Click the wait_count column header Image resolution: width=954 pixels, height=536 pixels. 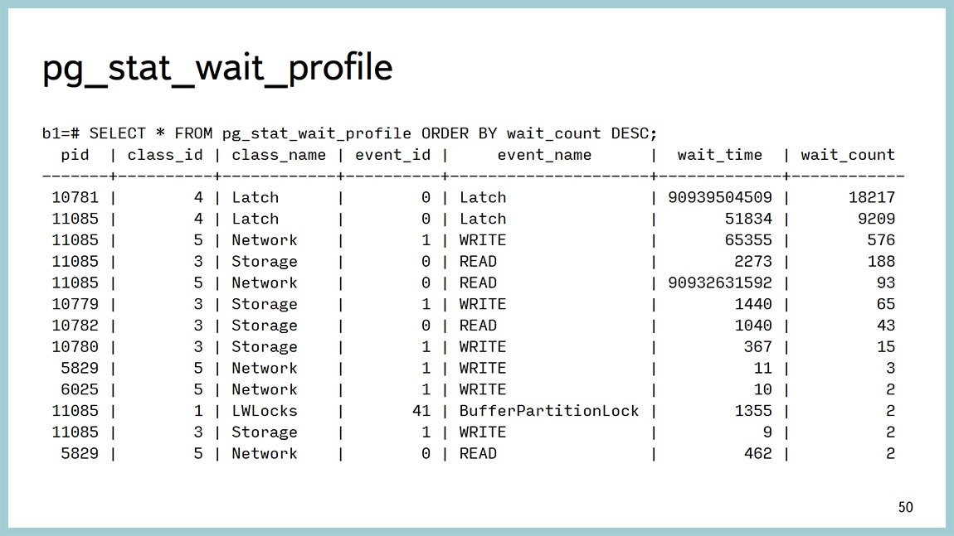click(x=848, y=155)
